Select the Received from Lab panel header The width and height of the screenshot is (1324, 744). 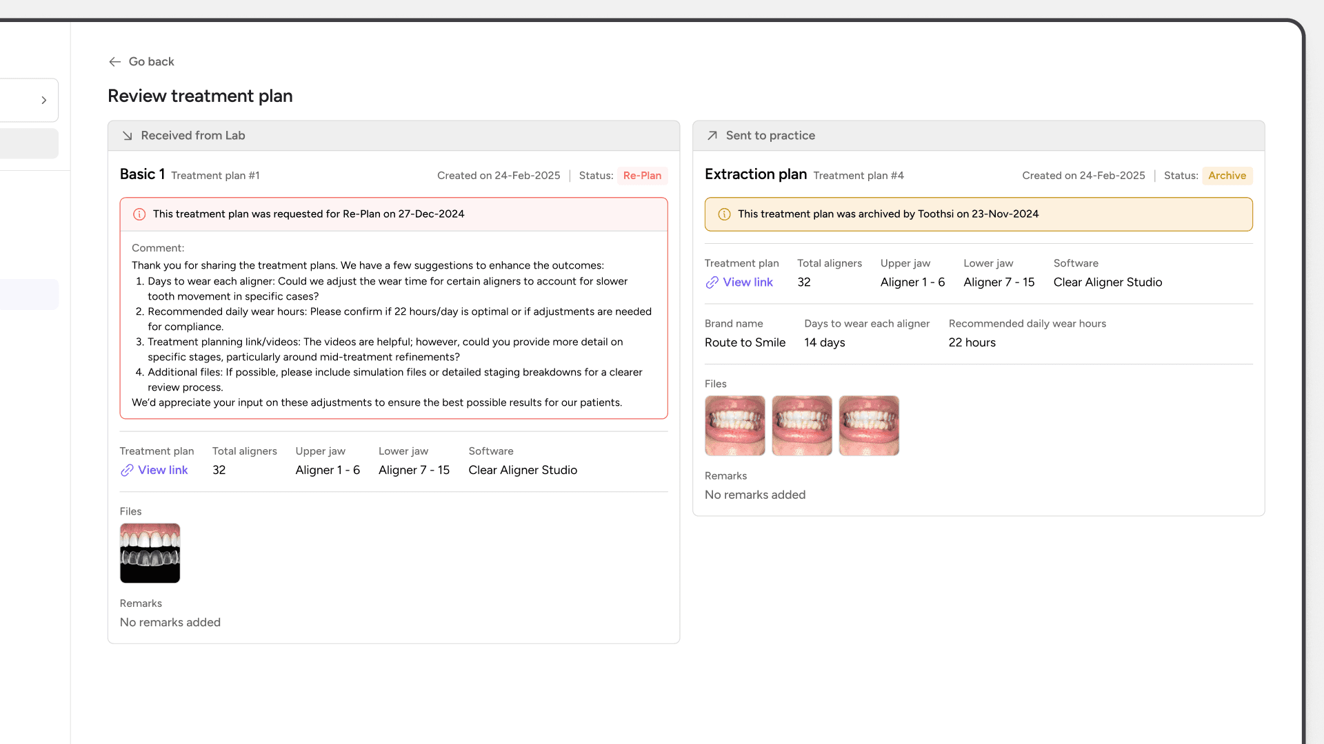pos(394,136)
